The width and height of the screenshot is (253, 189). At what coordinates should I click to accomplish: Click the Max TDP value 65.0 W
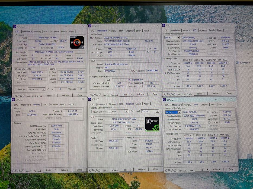pos(63,41)
